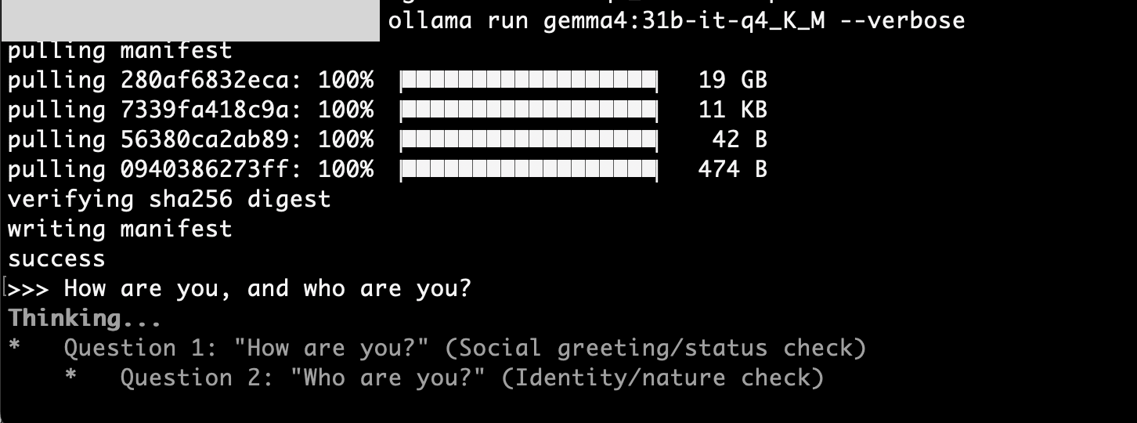Click the "Thinking..." status text

(85, 319)
